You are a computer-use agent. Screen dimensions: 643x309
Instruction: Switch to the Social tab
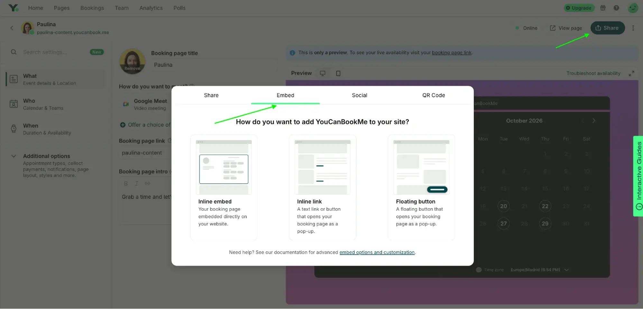point(359,95)
